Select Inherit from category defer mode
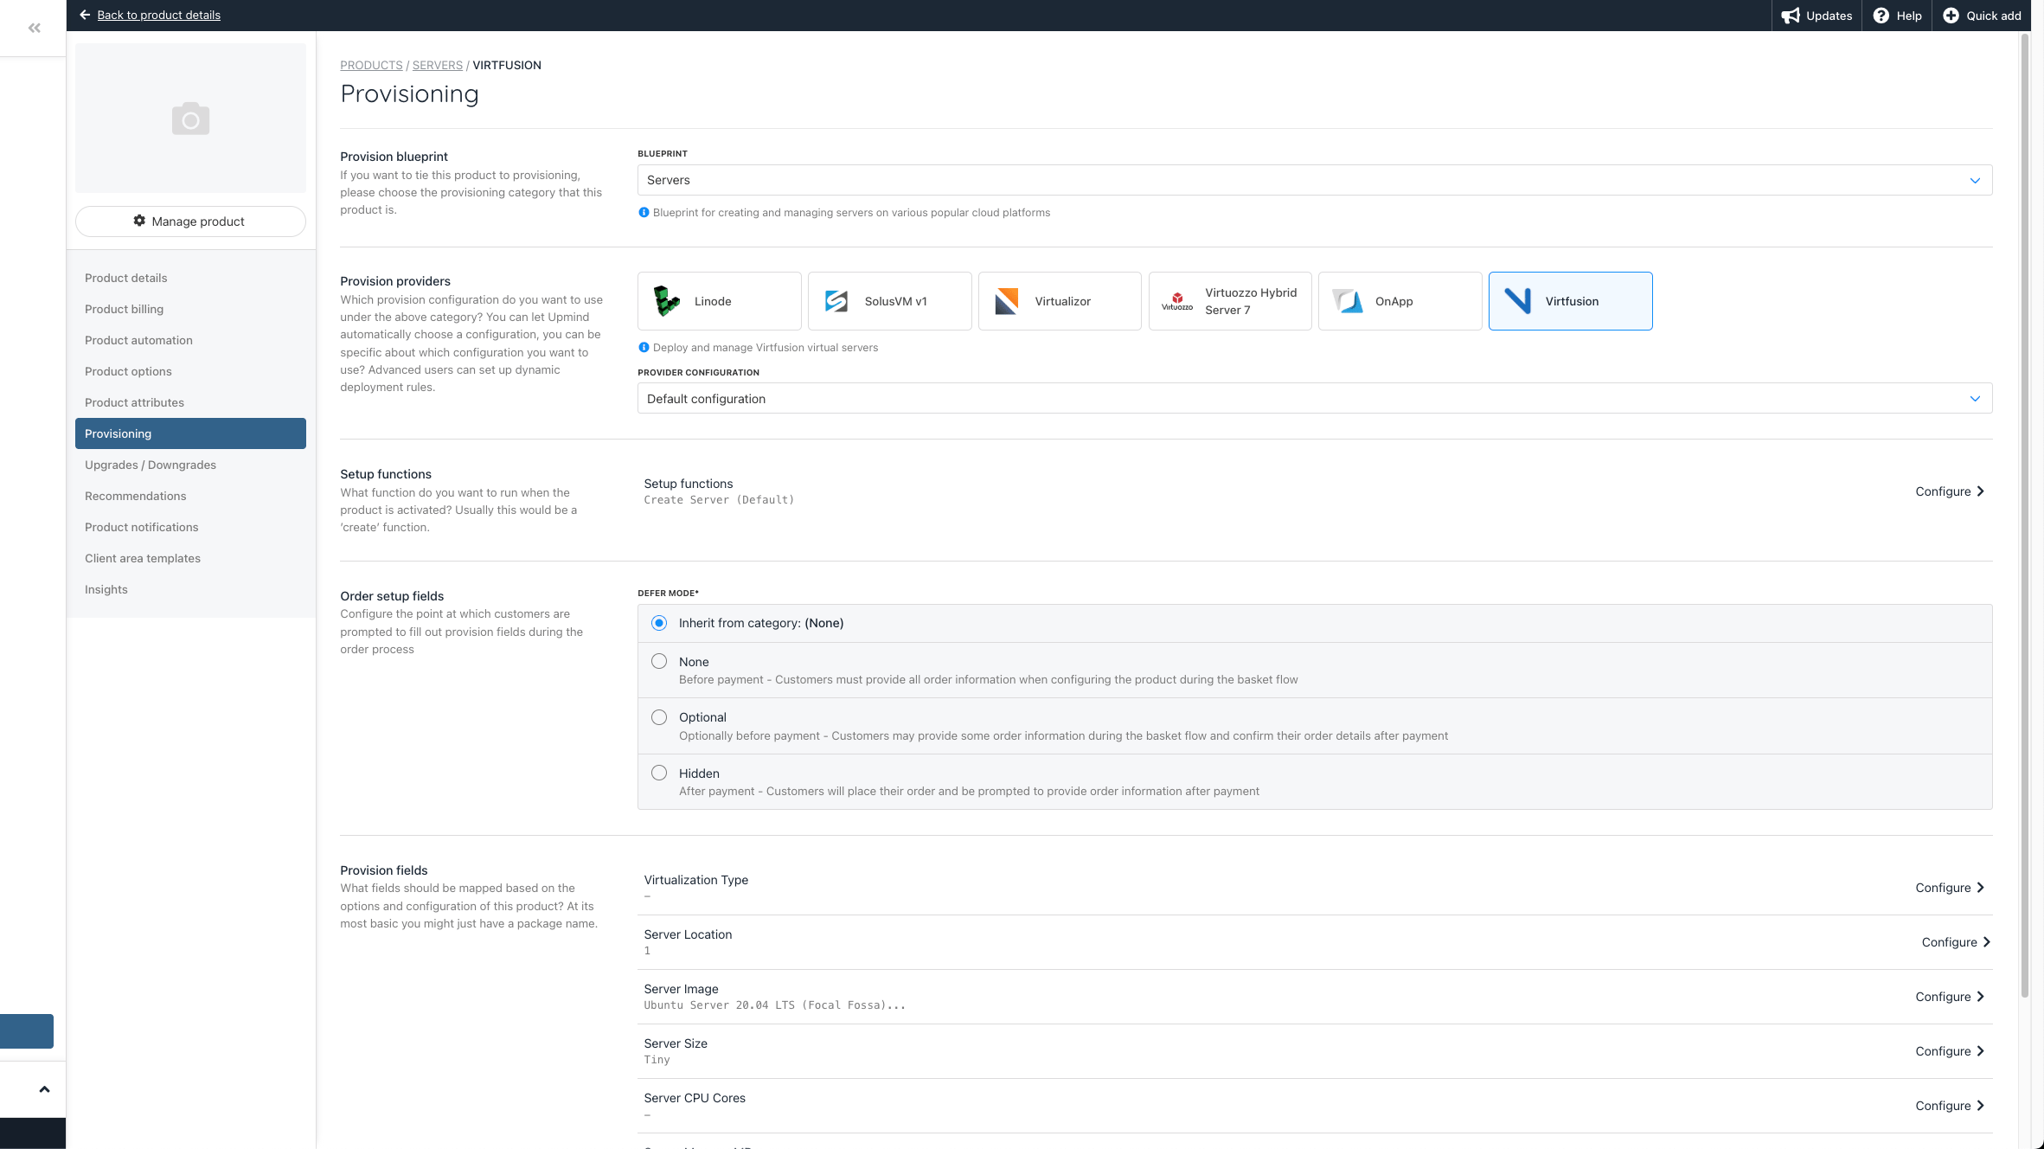 [x=659, y=623]
